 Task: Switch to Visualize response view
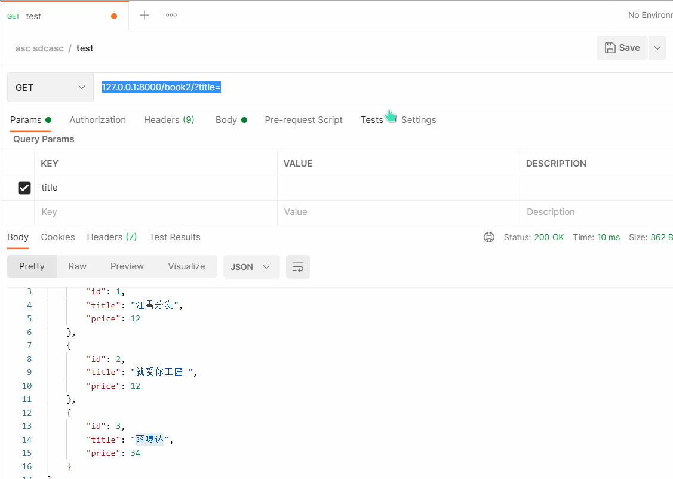pyautogui.click(x=186, y=266)
